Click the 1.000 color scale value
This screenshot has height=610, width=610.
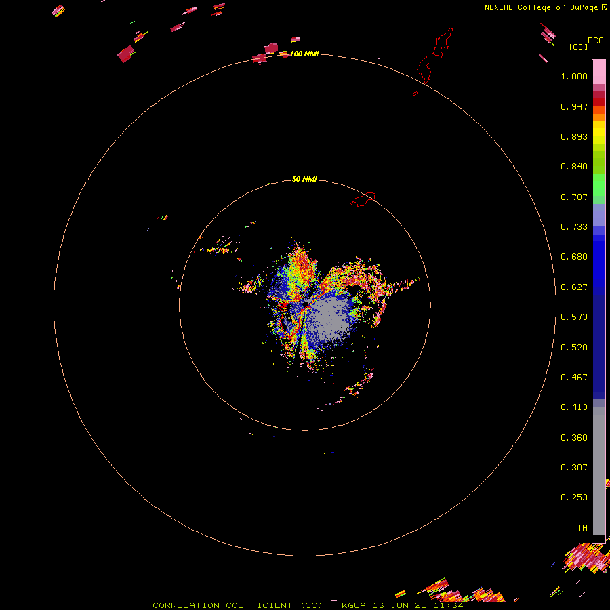tap(574, 76)
